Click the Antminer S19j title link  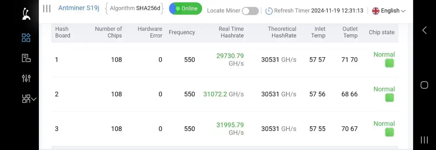tap(79, 8)
